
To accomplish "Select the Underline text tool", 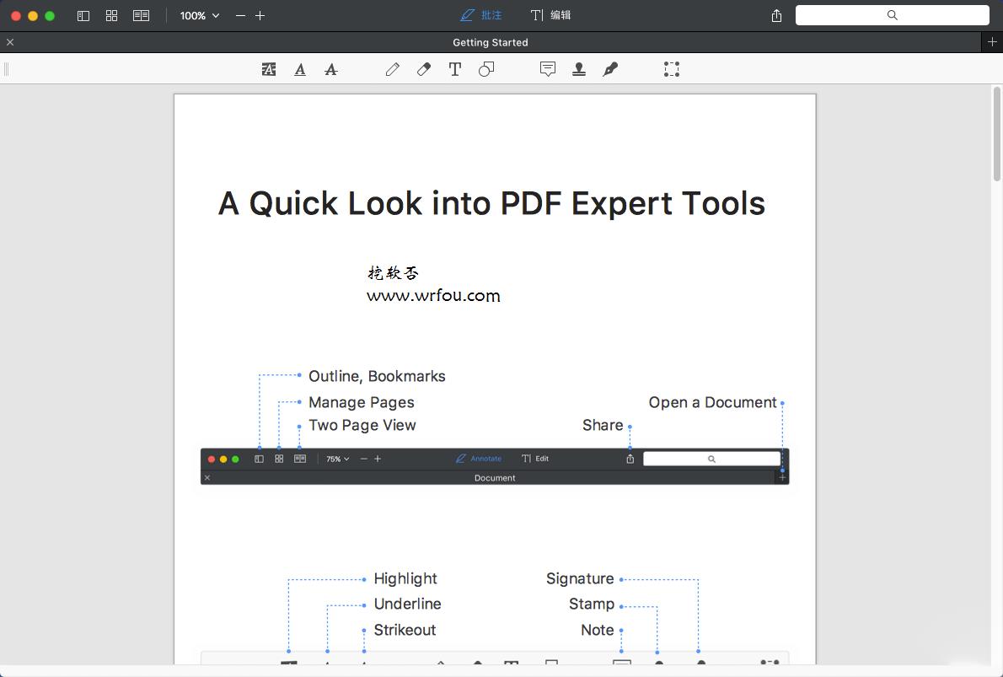I will 300,70.
